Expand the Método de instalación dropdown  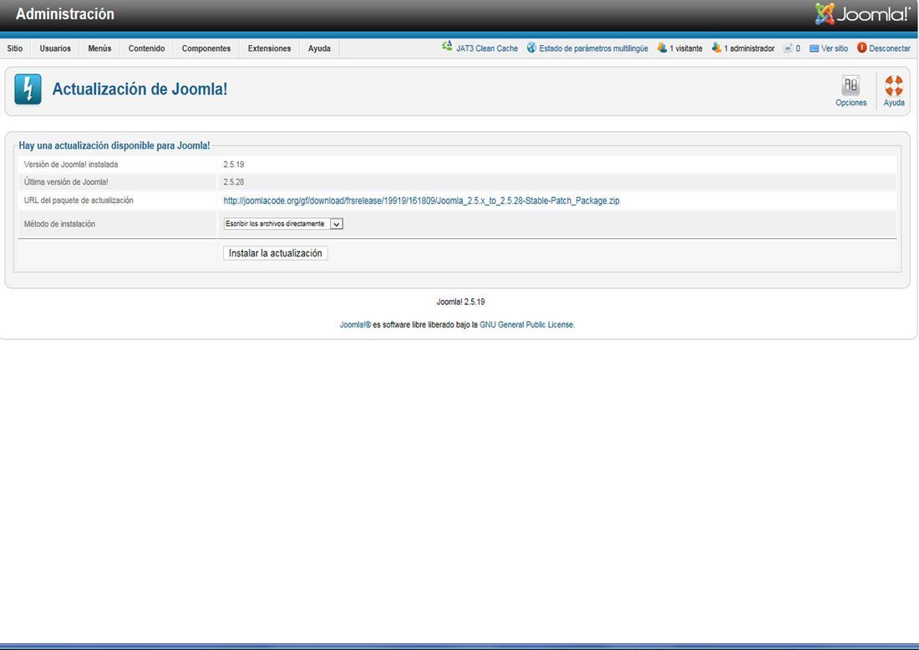(283, 224)
